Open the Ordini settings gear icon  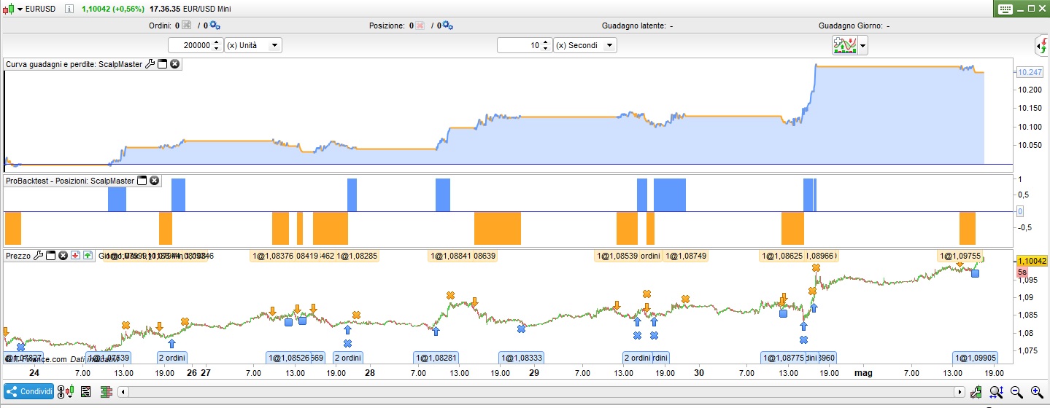tap(215, 25)
